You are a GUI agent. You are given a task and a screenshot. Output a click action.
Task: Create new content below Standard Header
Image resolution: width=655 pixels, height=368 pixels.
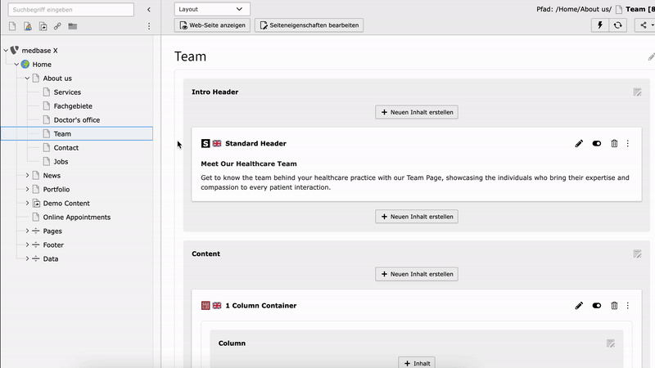click(417, 217)
